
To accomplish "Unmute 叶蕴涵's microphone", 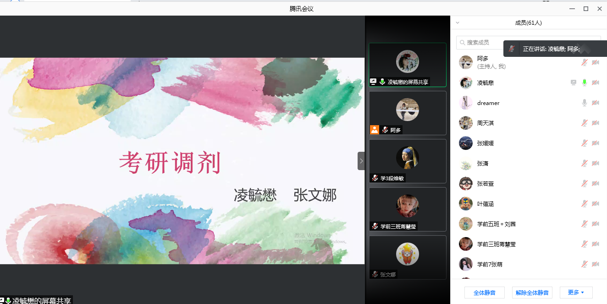I will click(x=584, y=204).
